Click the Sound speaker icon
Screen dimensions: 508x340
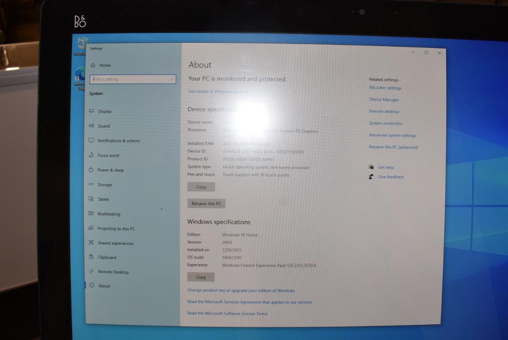[x=91, y=126]
